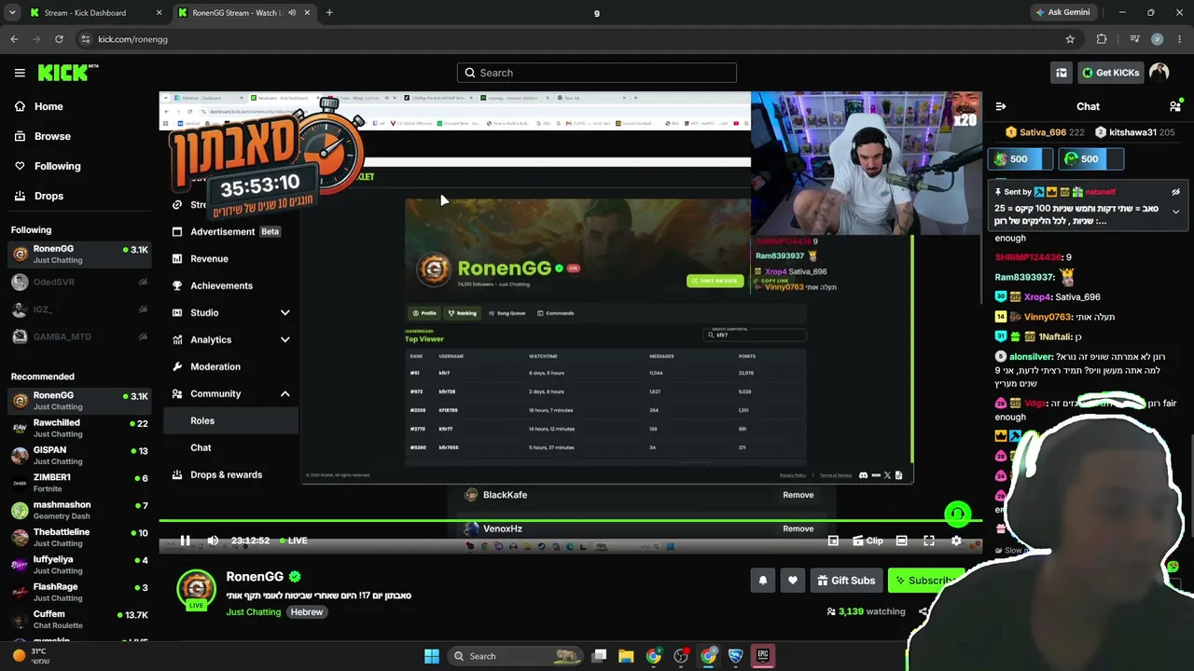Click the Hebrew language tag
The width and height of the screenshot is (1194, 671).
(x=306, y=612)
